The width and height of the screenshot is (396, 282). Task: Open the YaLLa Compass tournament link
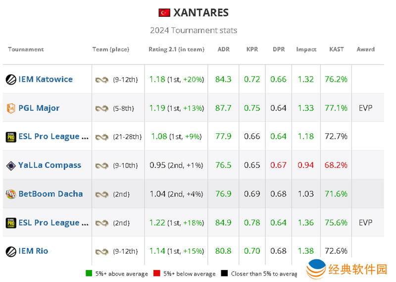pos(49,165)
